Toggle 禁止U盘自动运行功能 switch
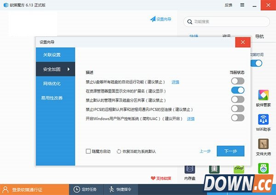The image size is (276, 195). coord(238,81)
